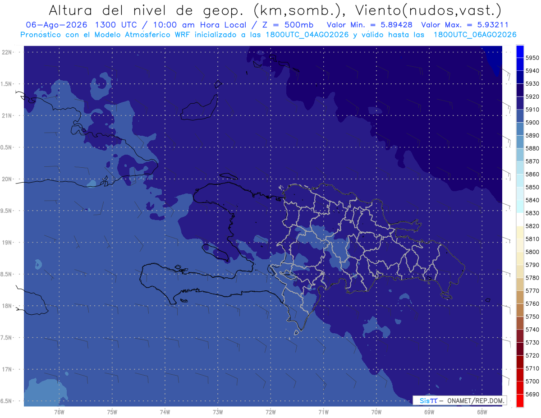Click the '71W' longitude label
This screenshot has height=418, width=541.
pos(323,413)
